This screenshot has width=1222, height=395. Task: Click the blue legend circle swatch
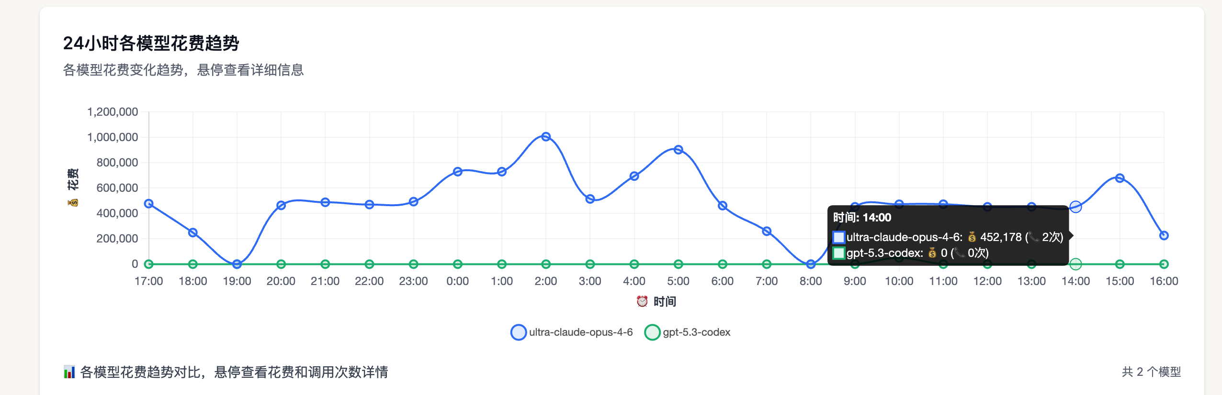pos(519,332)
